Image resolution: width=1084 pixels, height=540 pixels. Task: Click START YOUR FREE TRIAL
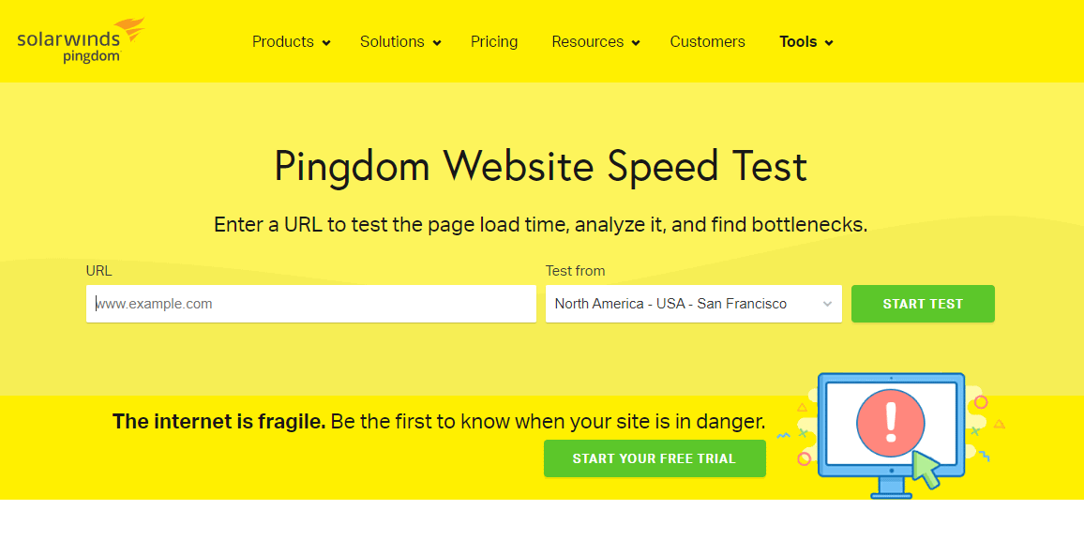click(655, 458)
